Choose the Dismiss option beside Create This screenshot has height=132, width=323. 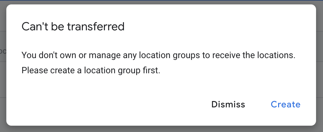pyautogui.click(x=228, y=105)
